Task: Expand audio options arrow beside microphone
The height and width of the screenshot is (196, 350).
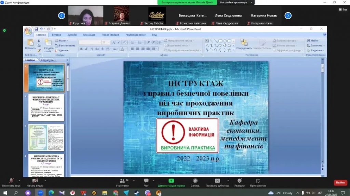Action: [19, 180]
